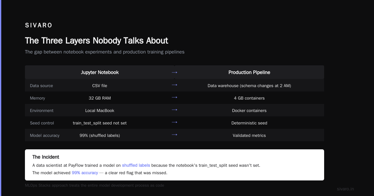Click the arrow between the column headers
Image resolution: width=374 pixels, height=196 pixels.
(x=175, y=72)
